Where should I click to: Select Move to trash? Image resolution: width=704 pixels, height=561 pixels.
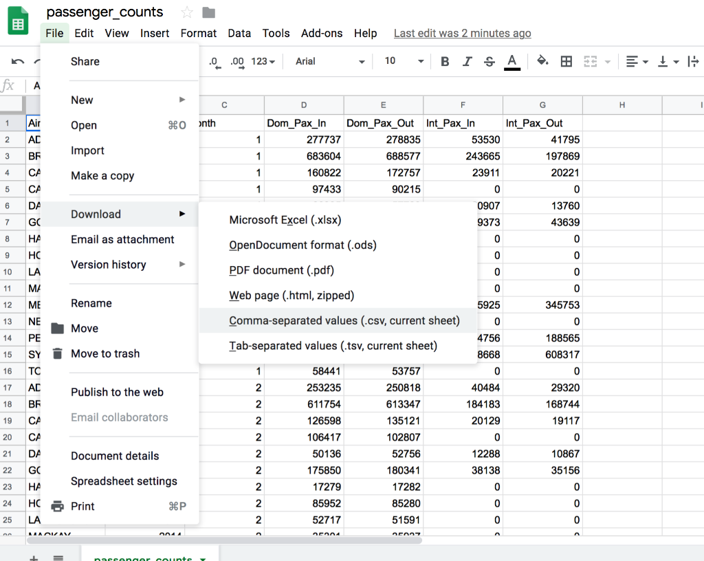[120, 353]
